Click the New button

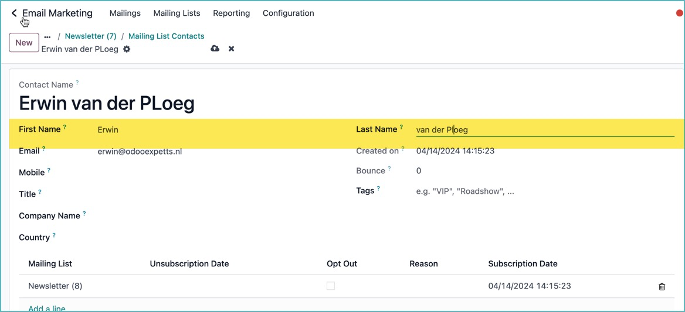tap(24, 43)
